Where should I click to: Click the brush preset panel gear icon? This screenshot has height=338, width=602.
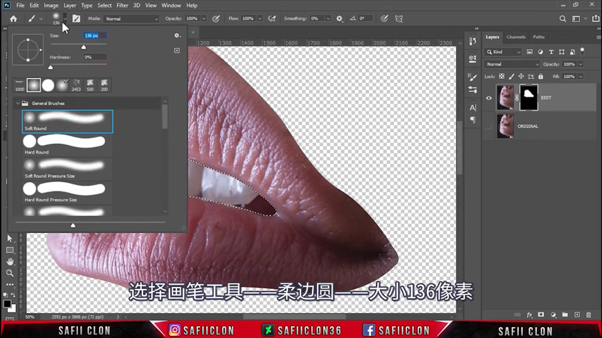[x=176, y=35]
